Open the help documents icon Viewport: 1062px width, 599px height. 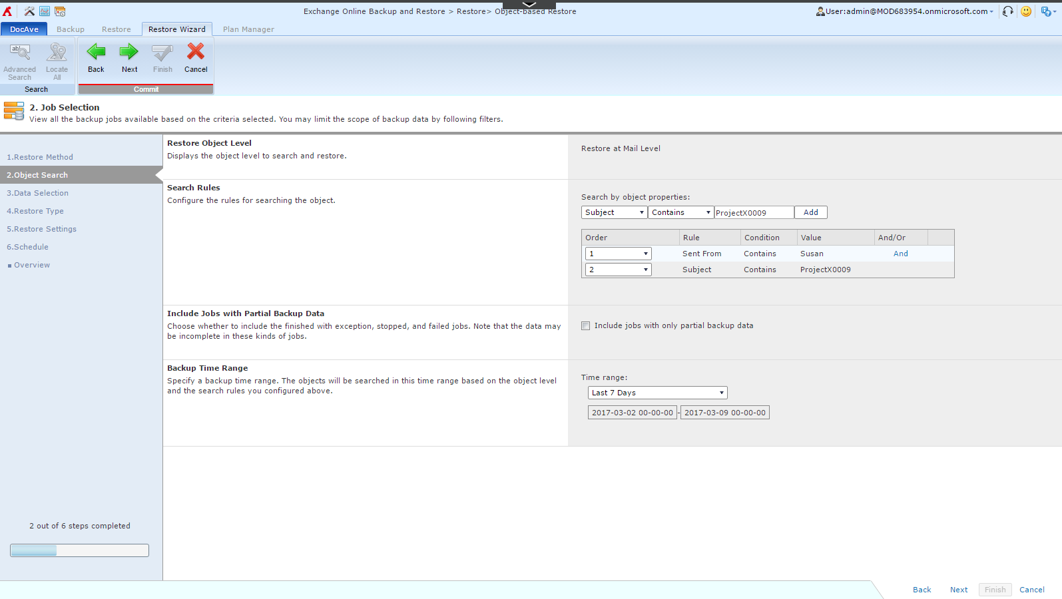coord(1046,11)
